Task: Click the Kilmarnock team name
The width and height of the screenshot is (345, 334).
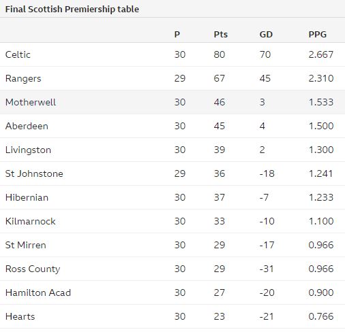Action: (31, 221)
